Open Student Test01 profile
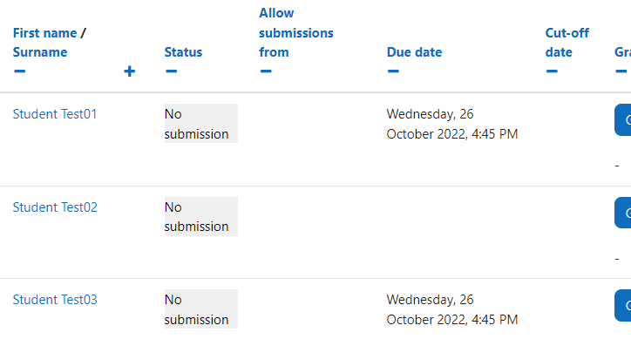The height and width of the screenshot is (339, 631). coord(55,114)
